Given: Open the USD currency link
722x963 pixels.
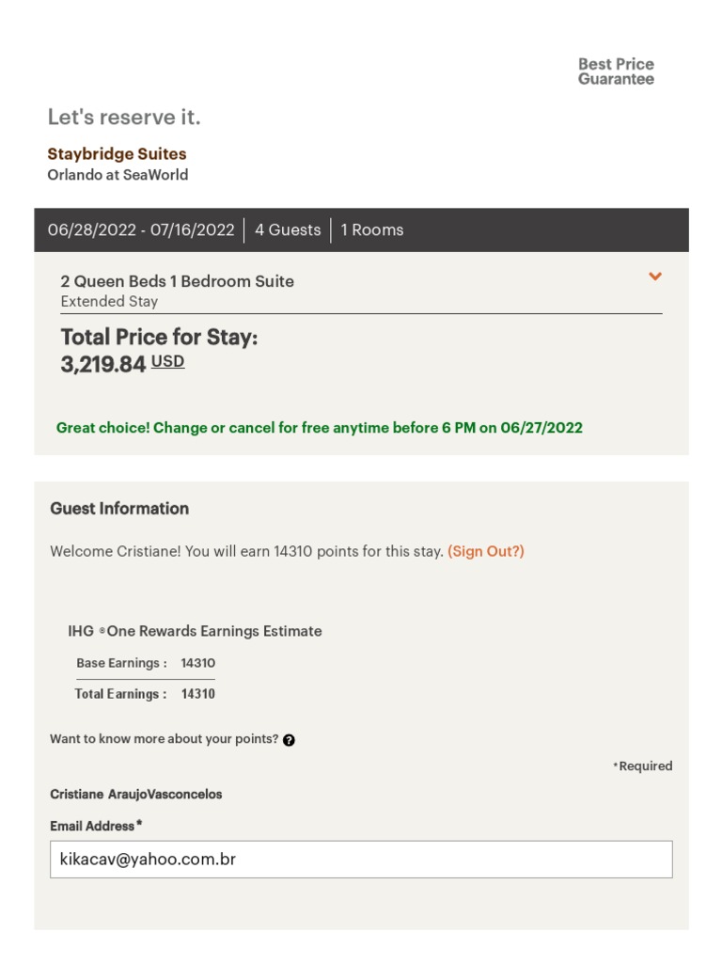Looking at the screenshot, I should (x=168, y=361).
